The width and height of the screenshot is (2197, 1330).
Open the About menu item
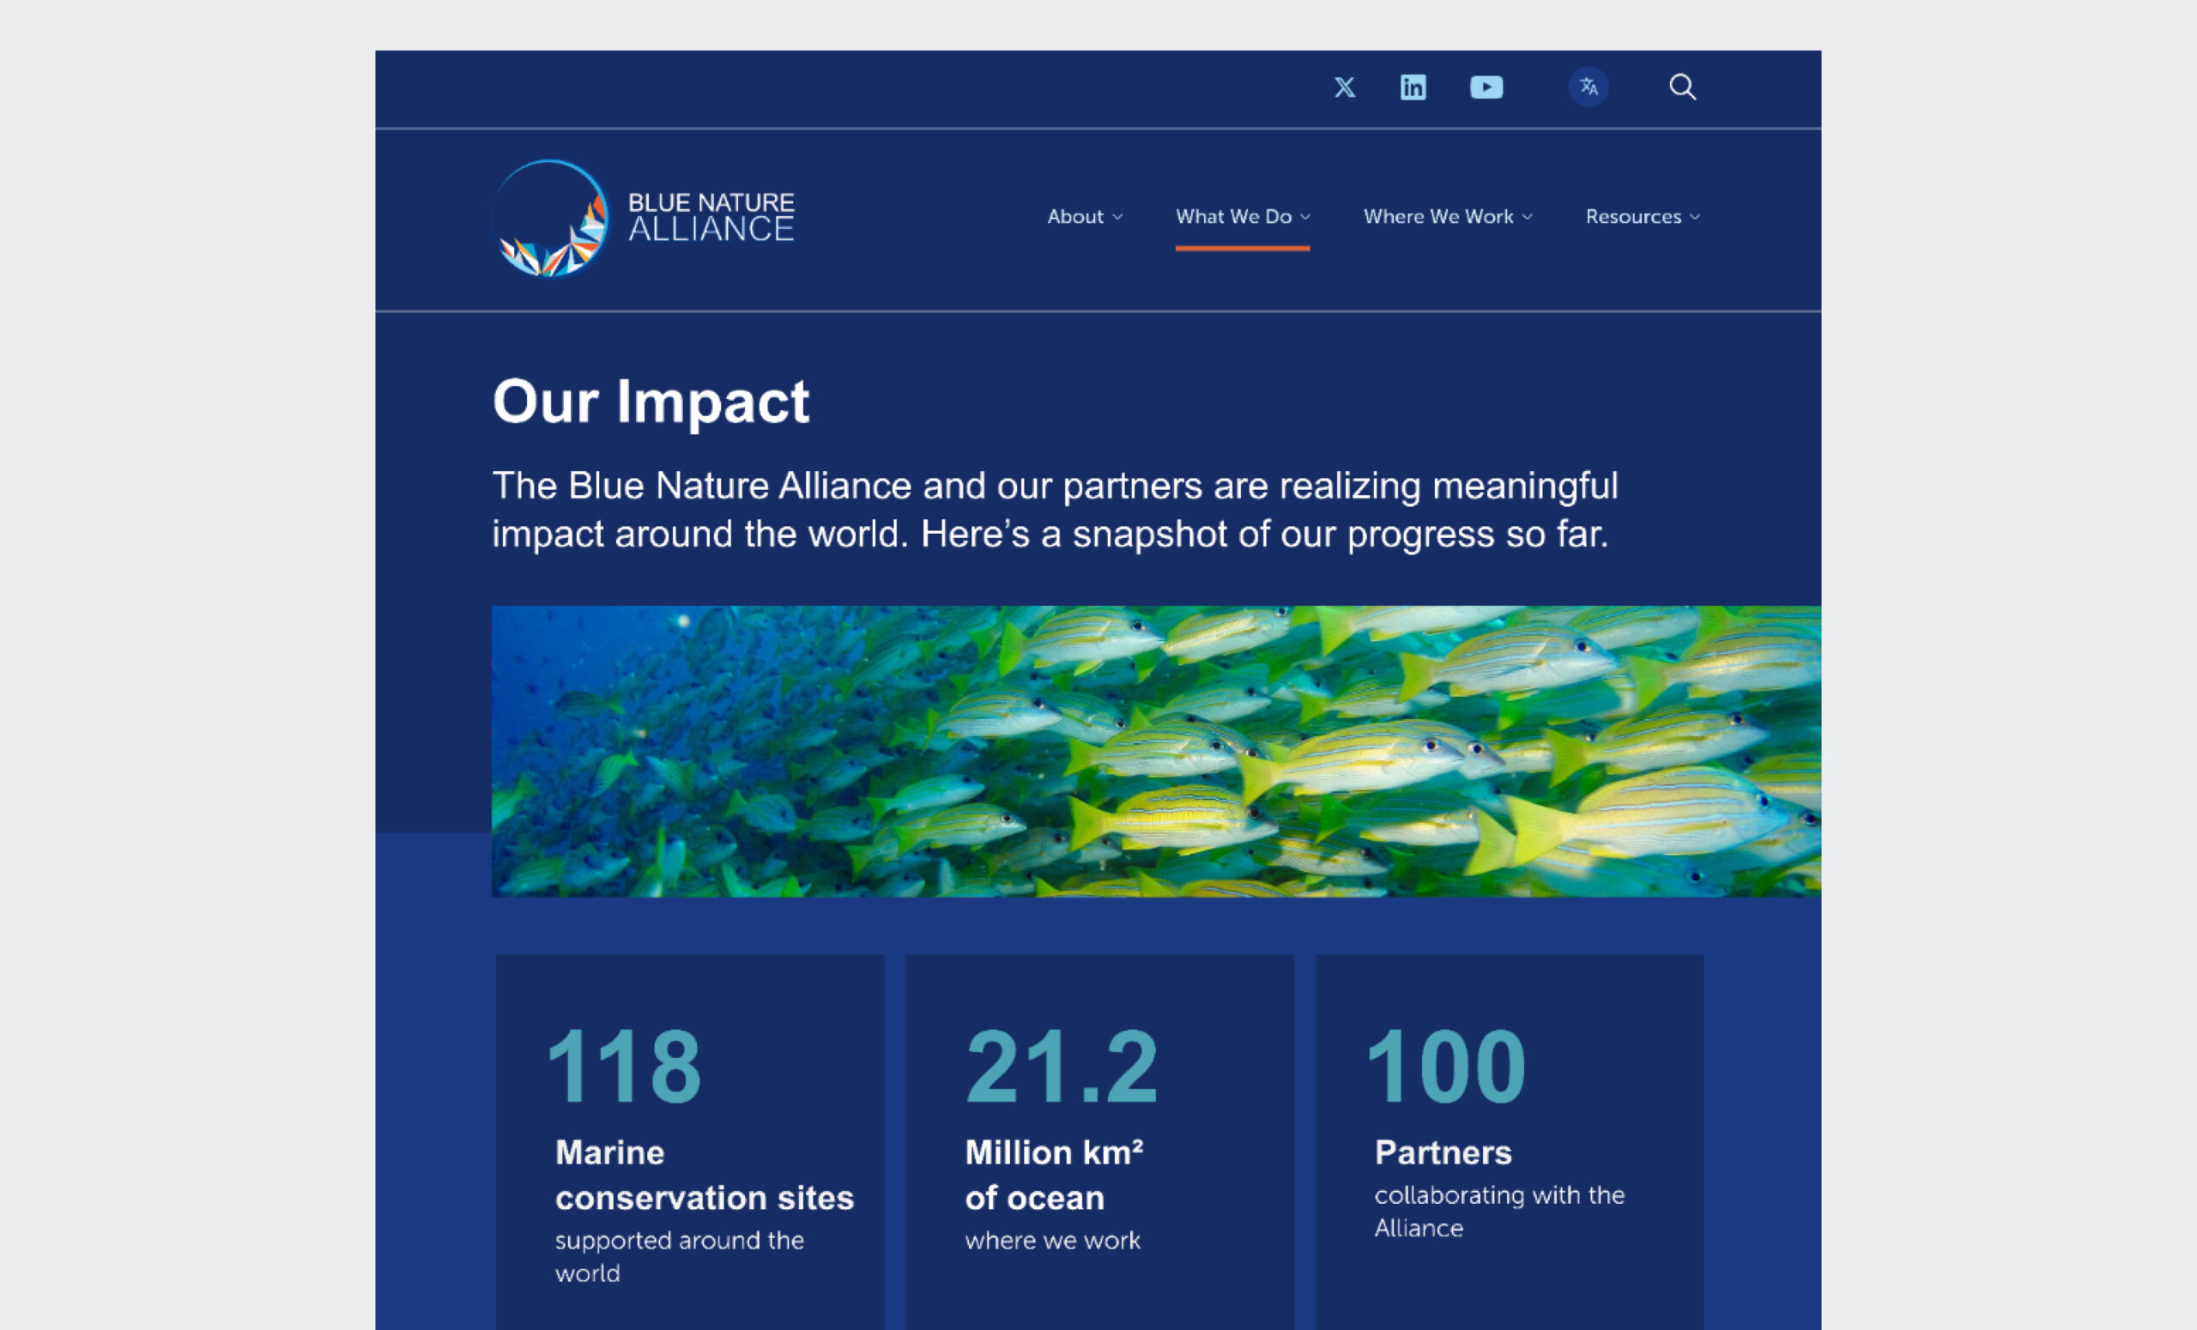(1074, 216)
